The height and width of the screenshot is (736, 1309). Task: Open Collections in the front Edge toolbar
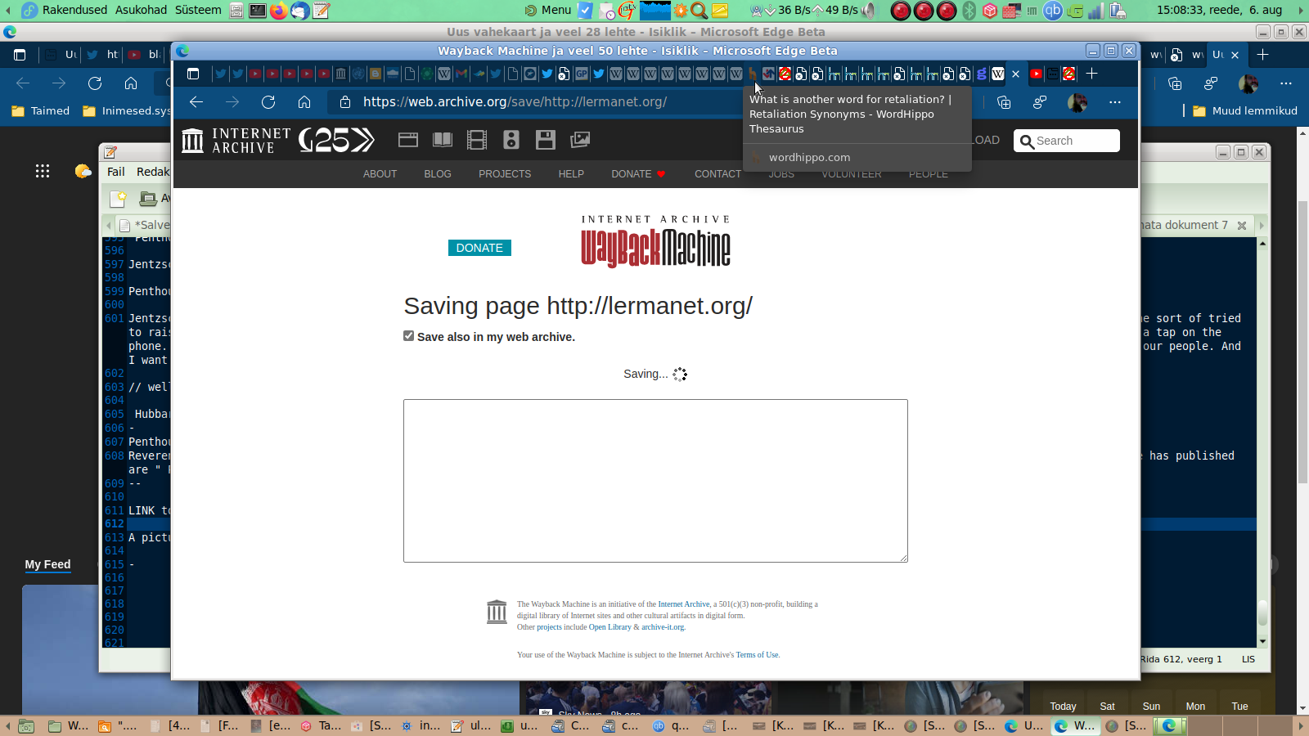[x=1004, y=102]
